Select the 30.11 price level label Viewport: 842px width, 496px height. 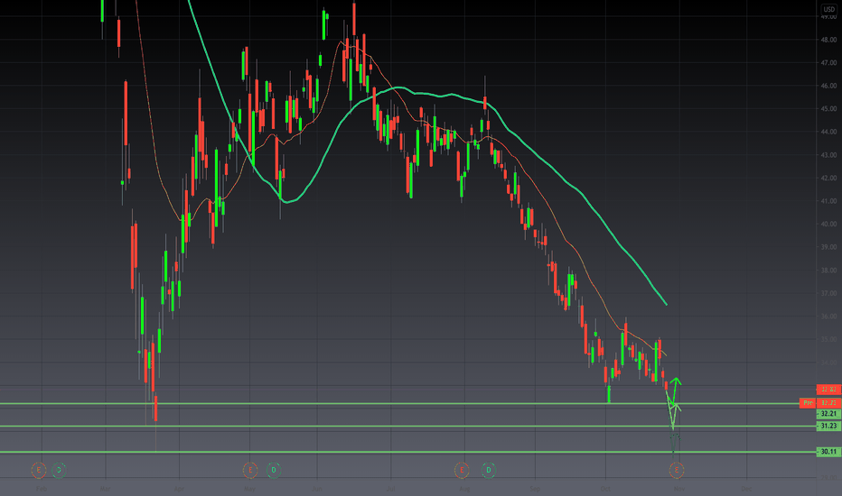[x=828, y=452]
